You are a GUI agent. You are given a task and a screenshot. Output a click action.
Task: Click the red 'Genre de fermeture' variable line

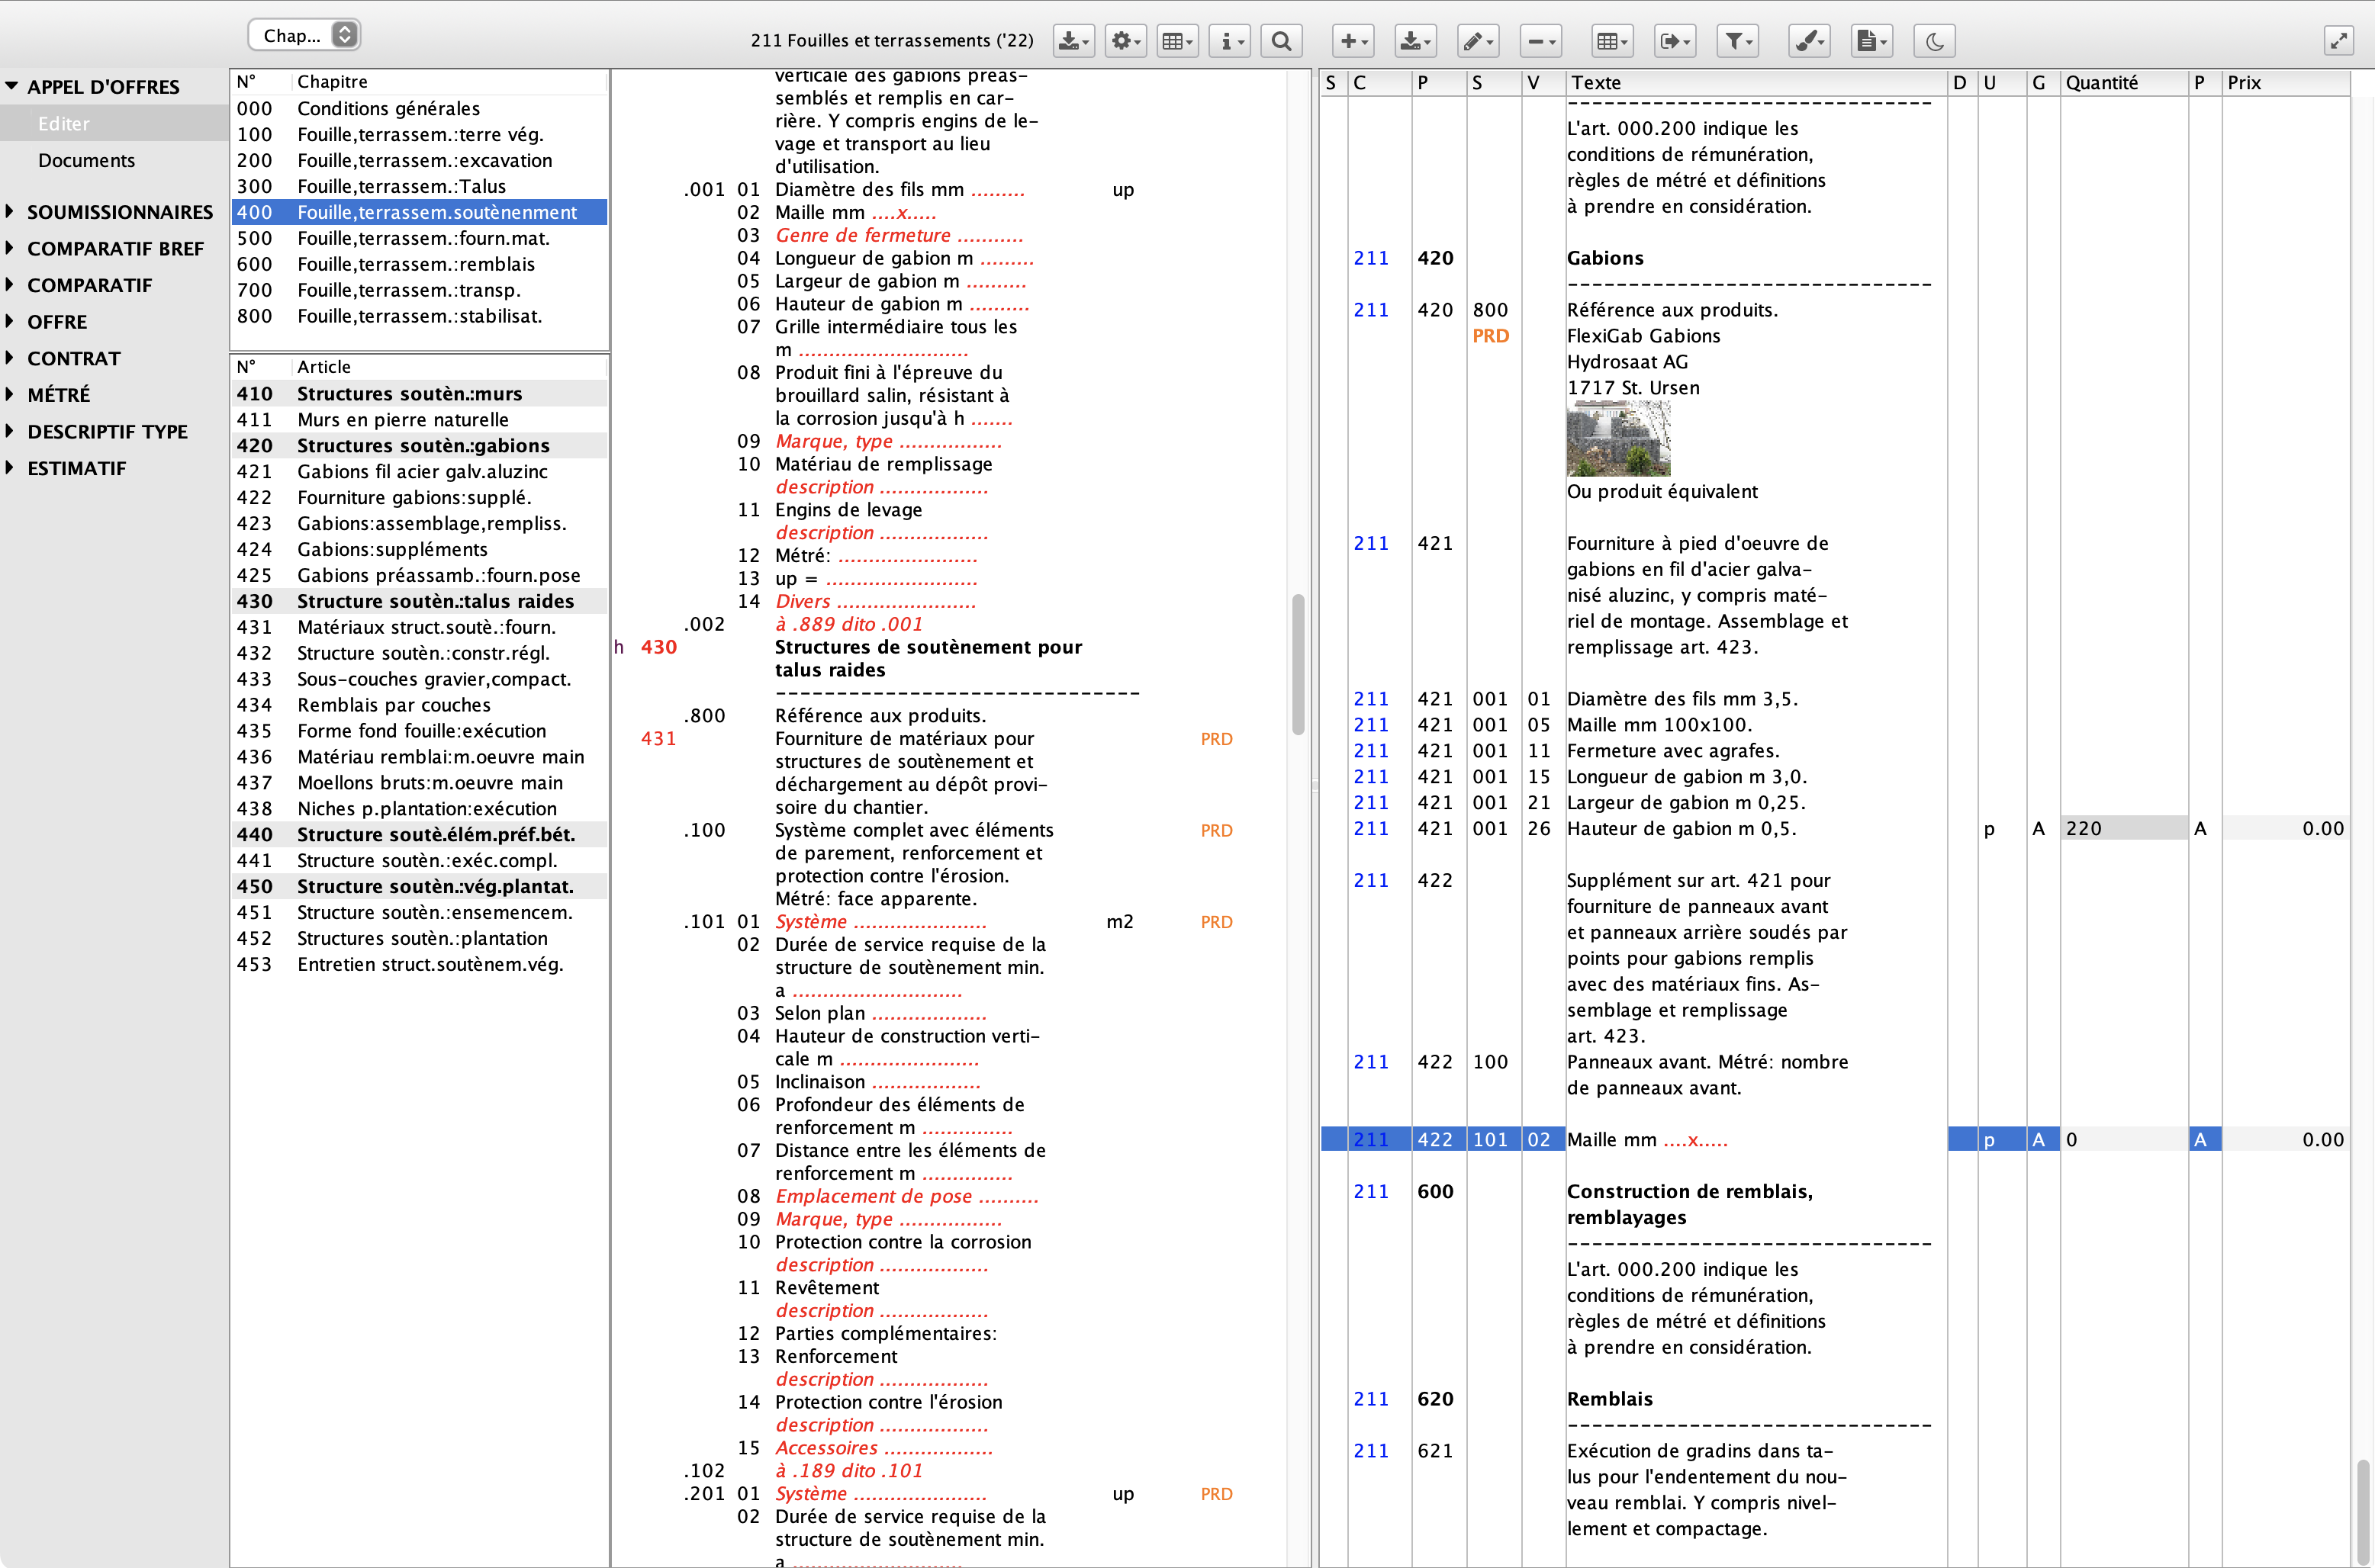899,235
